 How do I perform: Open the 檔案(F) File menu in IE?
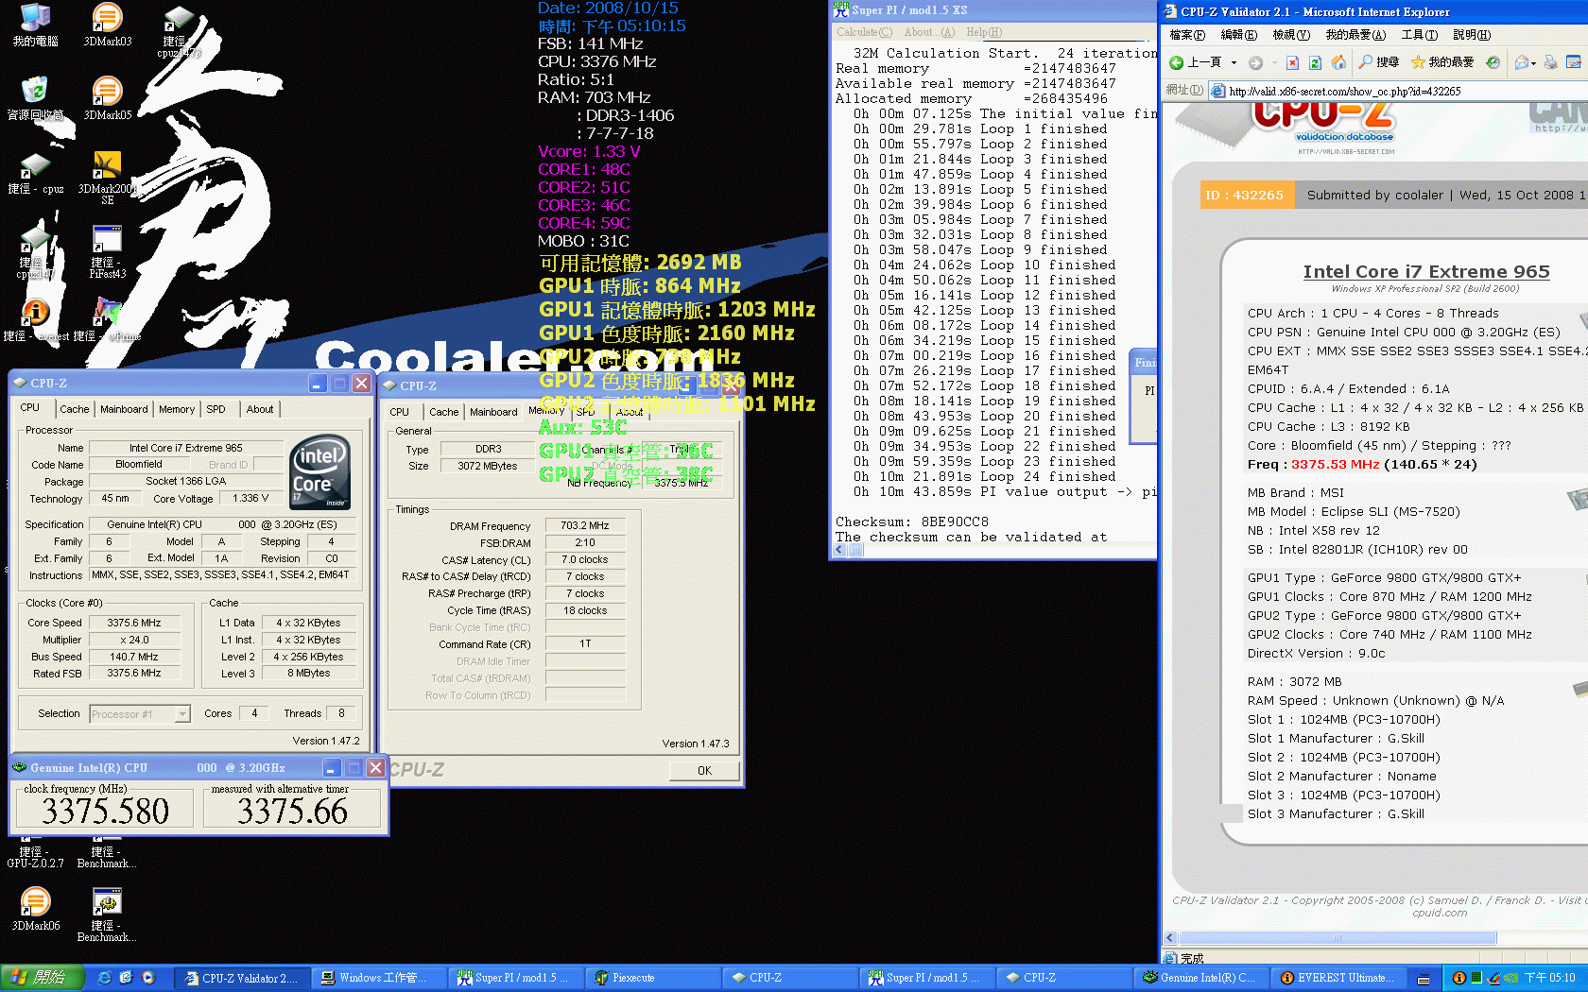(x=1187, y=35)
